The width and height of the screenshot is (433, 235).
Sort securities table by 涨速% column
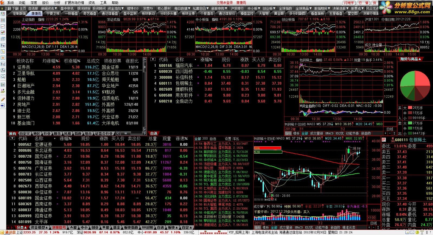point(182,138)
